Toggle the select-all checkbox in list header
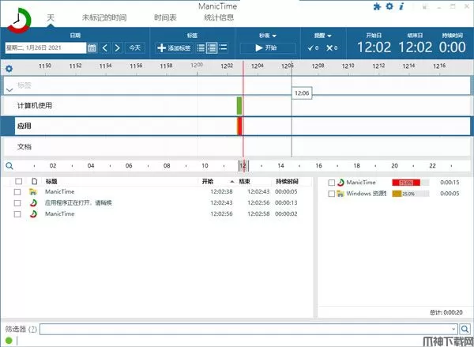This screenshot has width=474, height=347. tap(17, 181)
